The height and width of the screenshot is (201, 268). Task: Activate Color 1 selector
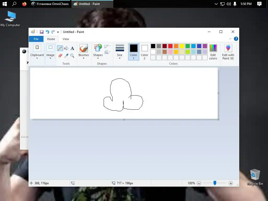tap(134, 52)
